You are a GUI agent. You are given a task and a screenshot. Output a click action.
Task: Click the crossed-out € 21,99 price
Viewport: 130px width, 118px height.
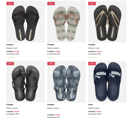[x=50, y=115]
